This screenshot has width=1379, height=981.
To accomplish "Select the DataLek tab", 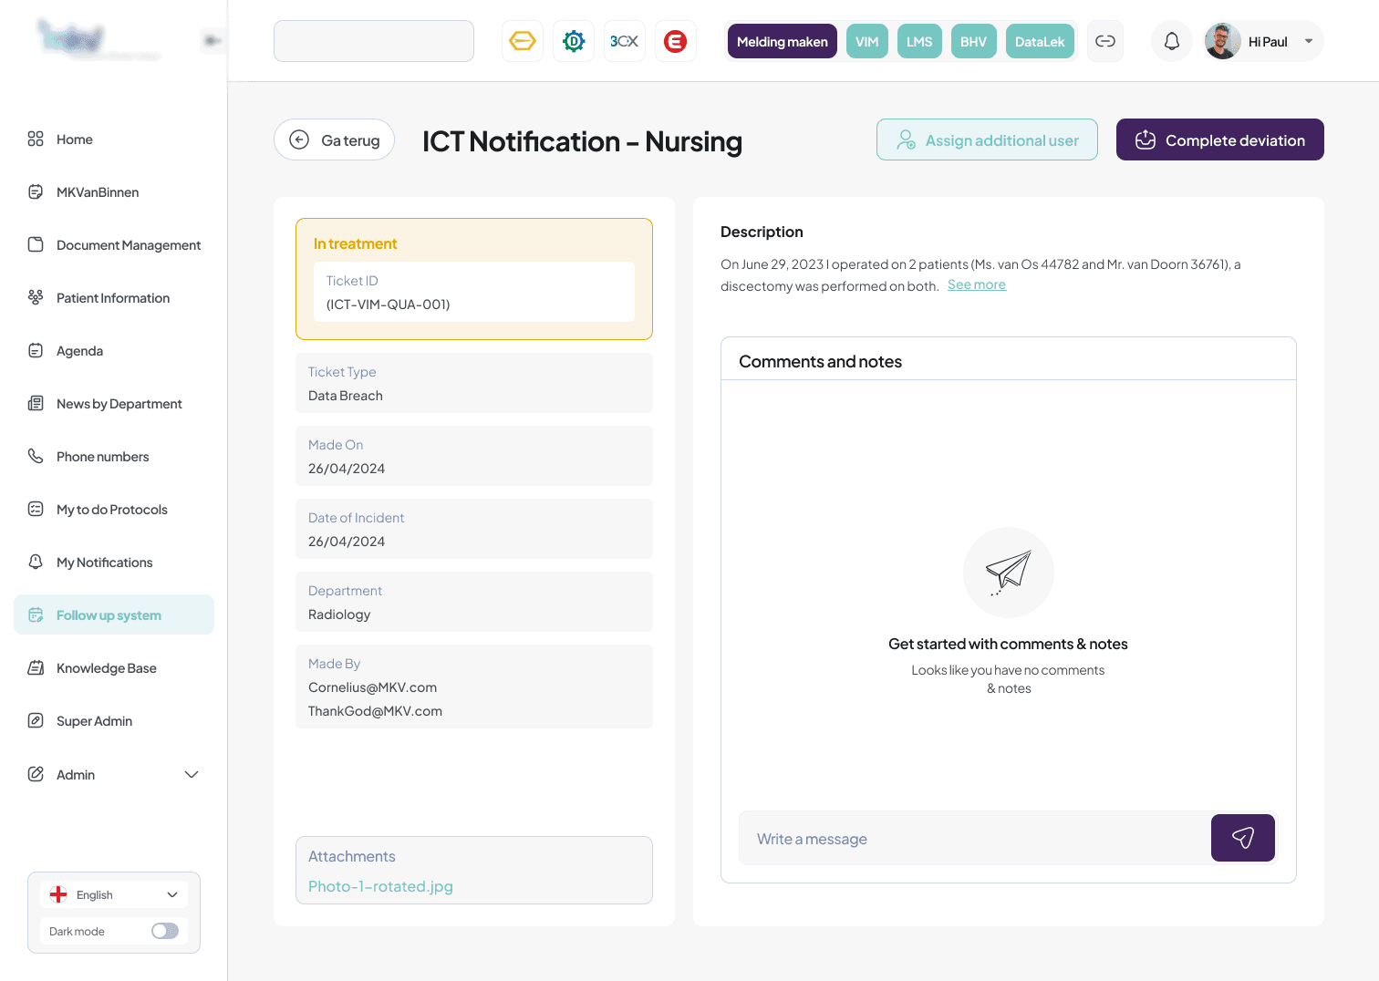I will [x=1039, y=41].
